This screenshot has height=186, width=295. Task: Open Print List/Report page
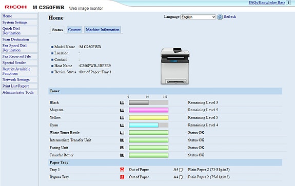point(19,86)
